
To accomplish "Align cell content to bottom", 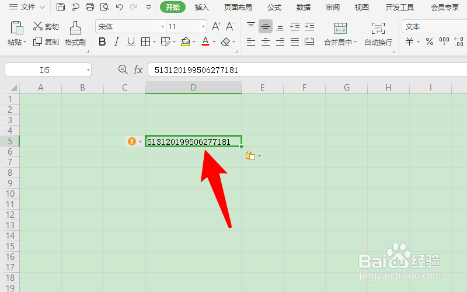I will (x=280, y=27).
